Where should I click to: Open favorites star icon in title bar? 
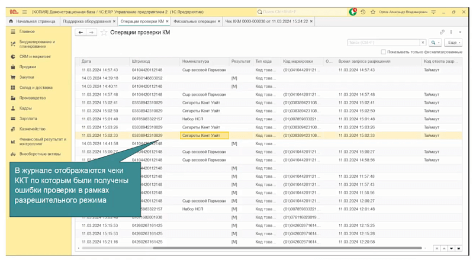(373, 12)
